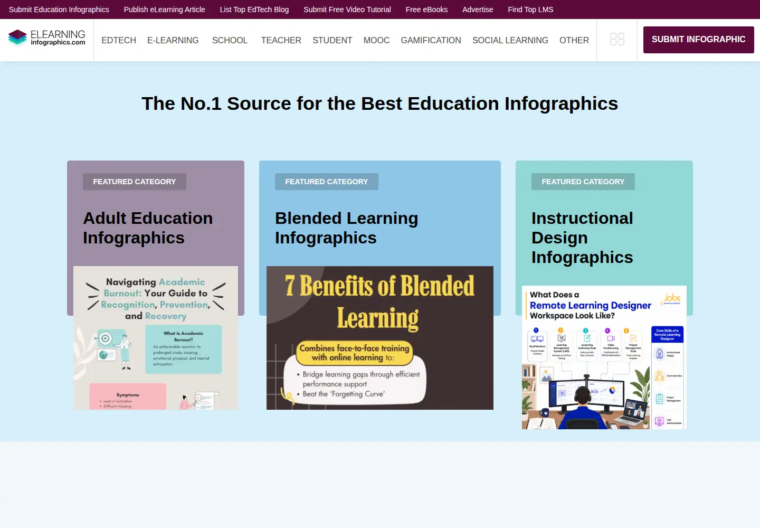
Task: Select EDTECH in main navigation
Action: pos(119,40)
